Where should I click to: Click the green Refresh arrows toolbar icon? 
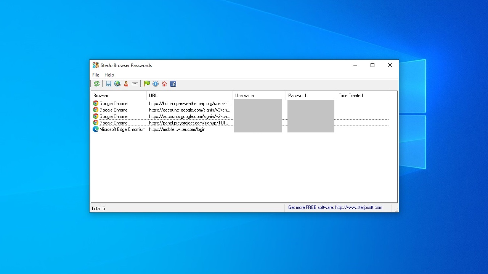tap(97, 84)
